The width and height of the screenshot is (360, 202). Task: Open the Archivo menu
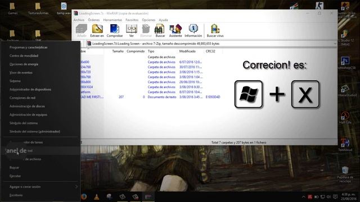pos(79,20)
